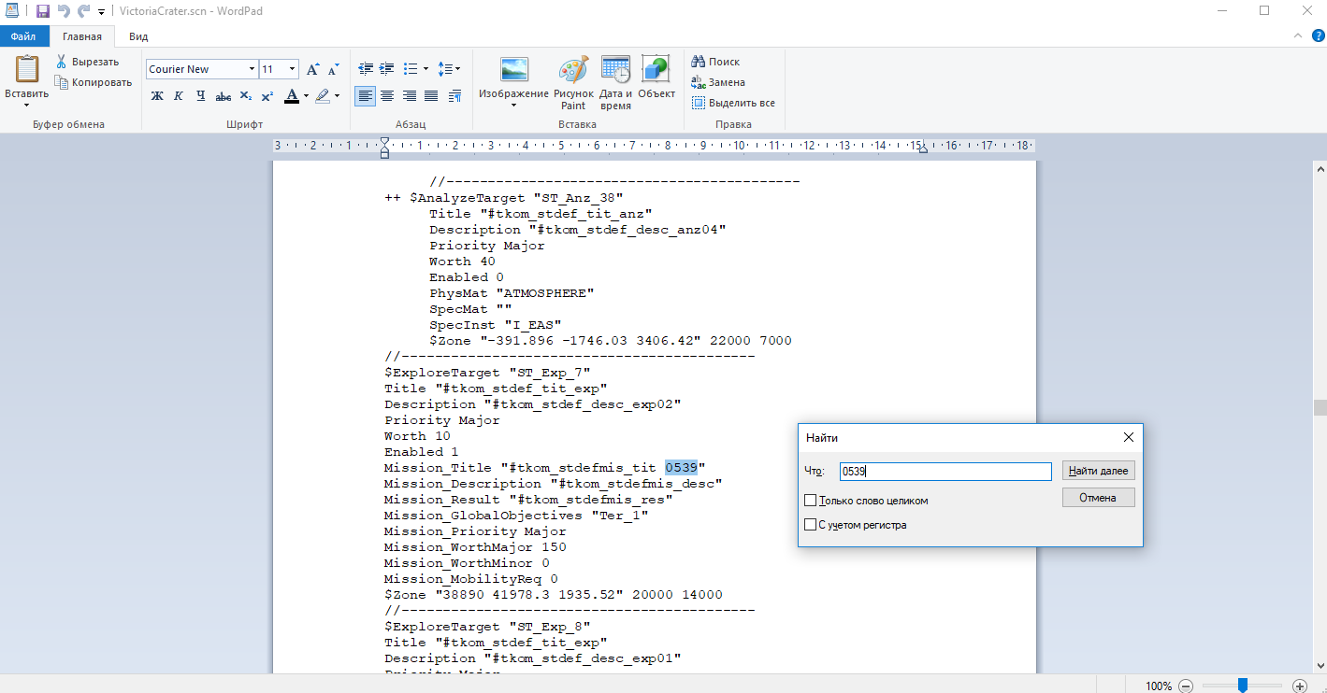Open the bullet list style dropdown arrow
This screenshot has height=693, width=1327.
[426, 69]
